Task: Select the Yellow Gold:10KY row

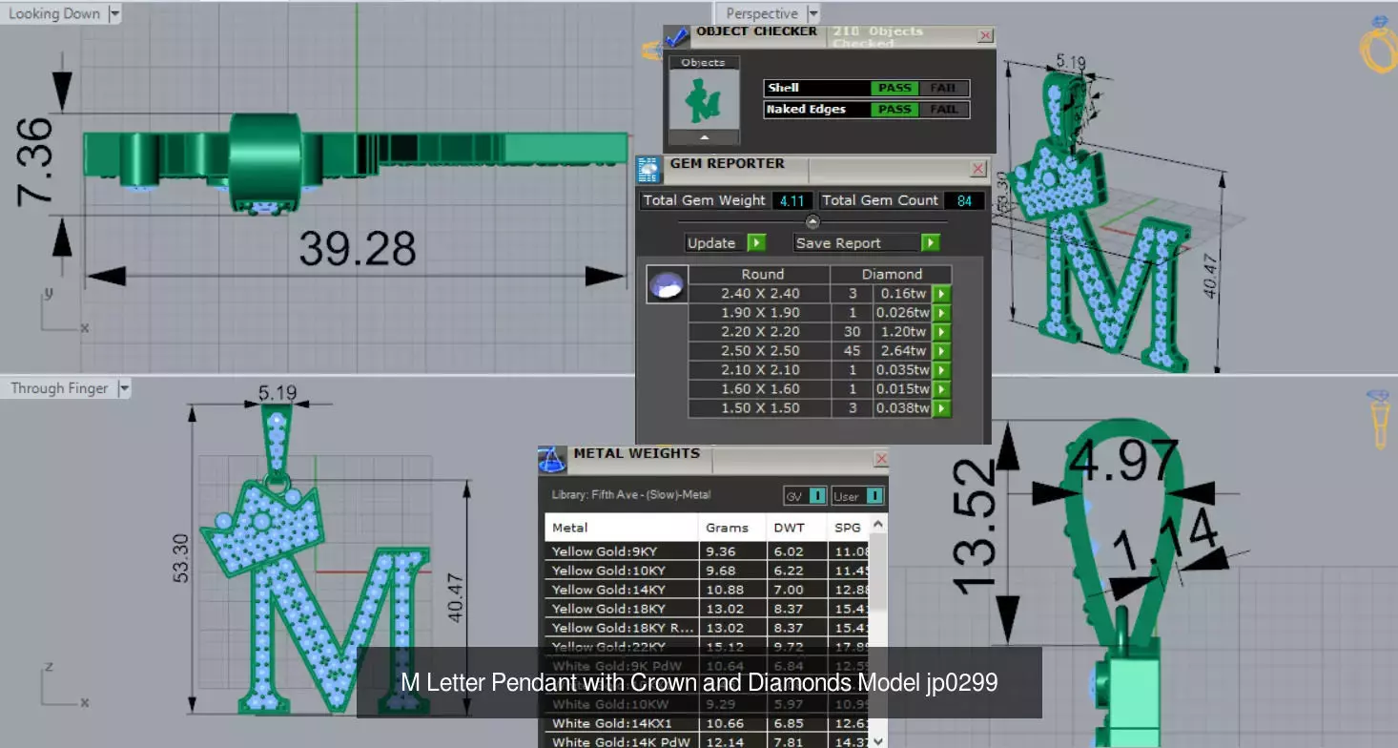Action: click(708, 571)
